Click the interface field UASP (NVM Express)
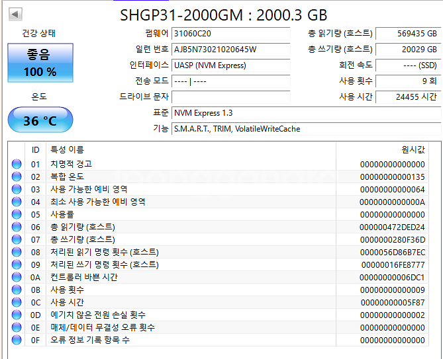 pos(231,65)
